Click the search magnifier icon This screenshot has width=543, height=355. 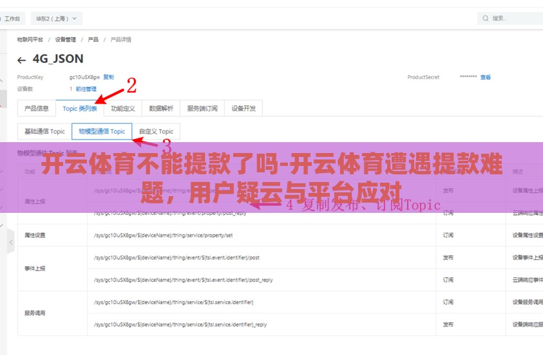[486, 18]
